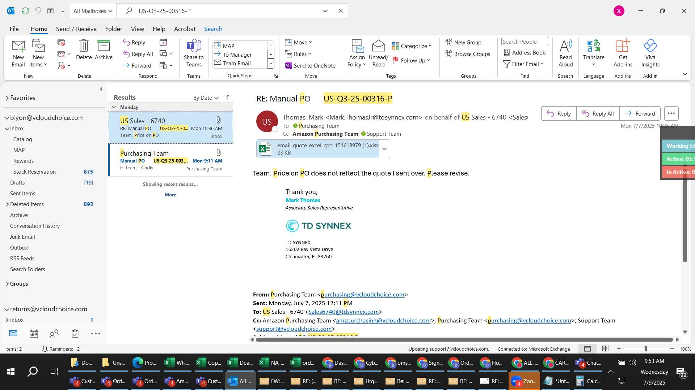Screen dimensions: 695x390
Task: Reverse the sort order arrow in results
Action: [228, 97]
